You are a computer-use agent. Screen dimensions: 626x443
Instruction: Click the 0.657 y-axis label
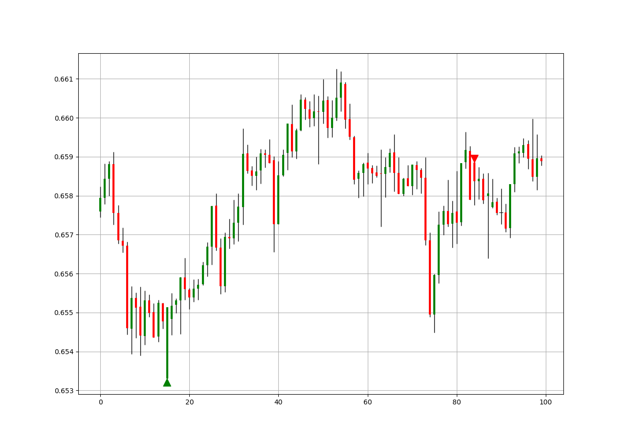(x=64, y=235)
